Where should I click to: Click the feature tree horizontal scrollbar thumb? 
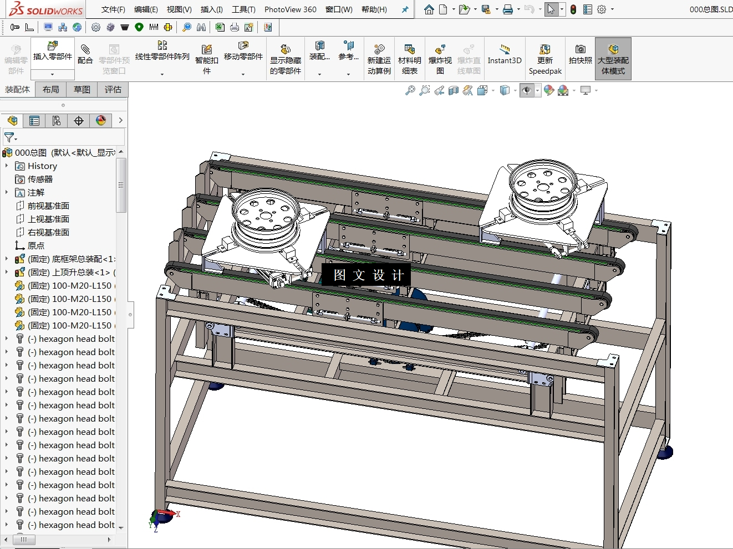pyautogui.click(x=24, y=539)
